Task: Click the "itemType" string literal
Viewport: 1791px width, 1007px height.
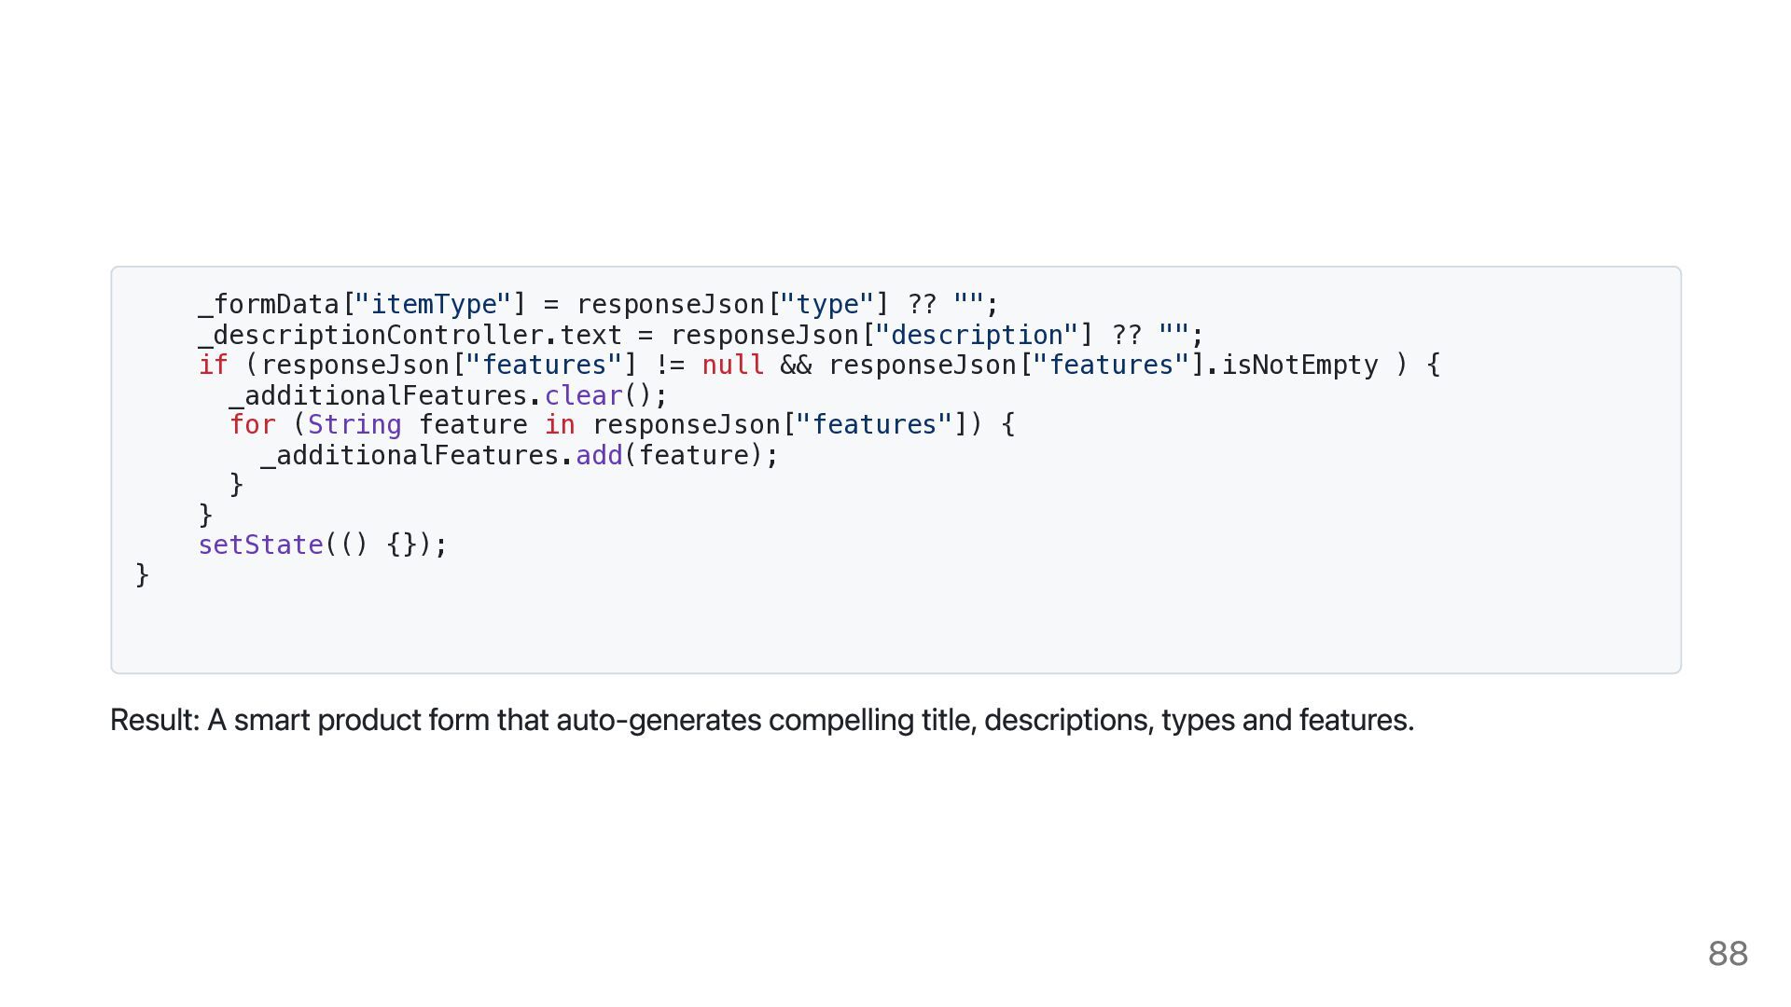Action: pos(434,305)
